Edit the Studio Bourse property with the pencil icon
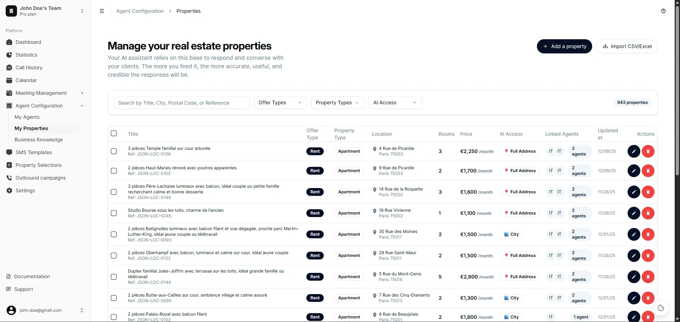This screenshot has width=680, height=322. [x=634, y=213]
